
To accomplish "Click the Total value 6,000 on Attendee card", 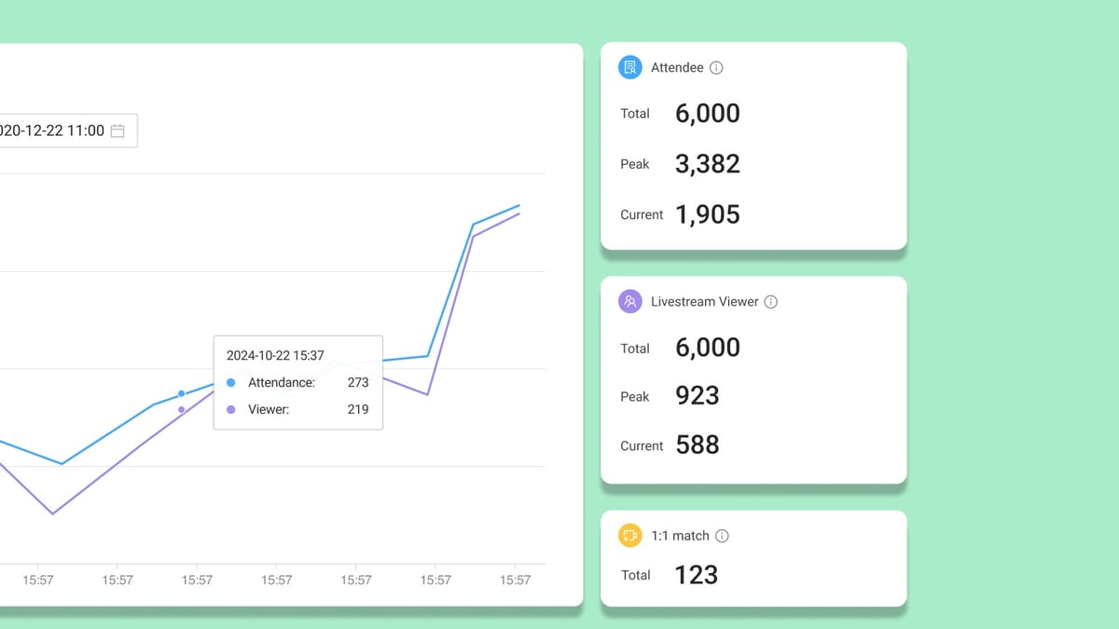I will 707,113.
